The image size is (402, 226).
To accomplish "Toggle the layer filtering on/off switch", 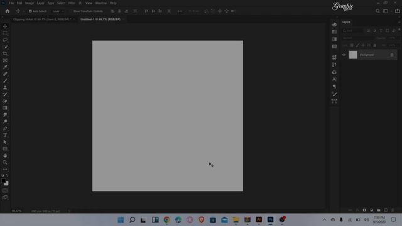I will (399, 30).
